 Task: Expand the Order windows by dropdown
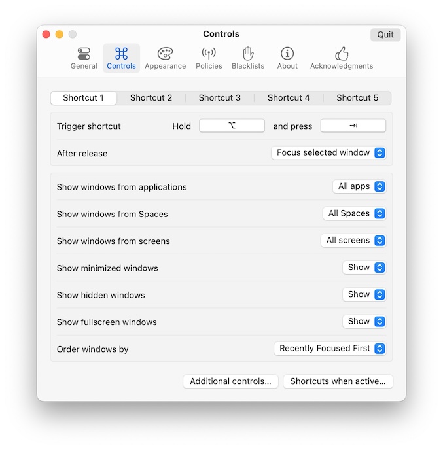pyautogui.click(x=330, y=349)
